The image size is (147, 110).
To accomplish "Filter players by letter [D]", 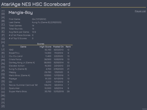I will (x=3, y=28).
